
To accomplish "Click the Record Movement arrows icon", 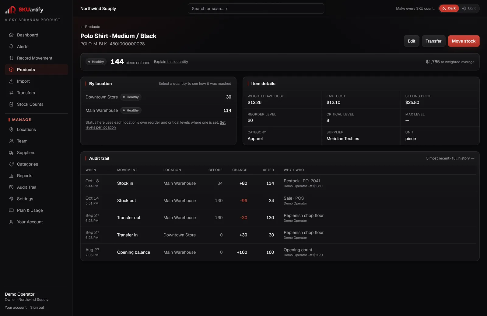I will point(11,58).
